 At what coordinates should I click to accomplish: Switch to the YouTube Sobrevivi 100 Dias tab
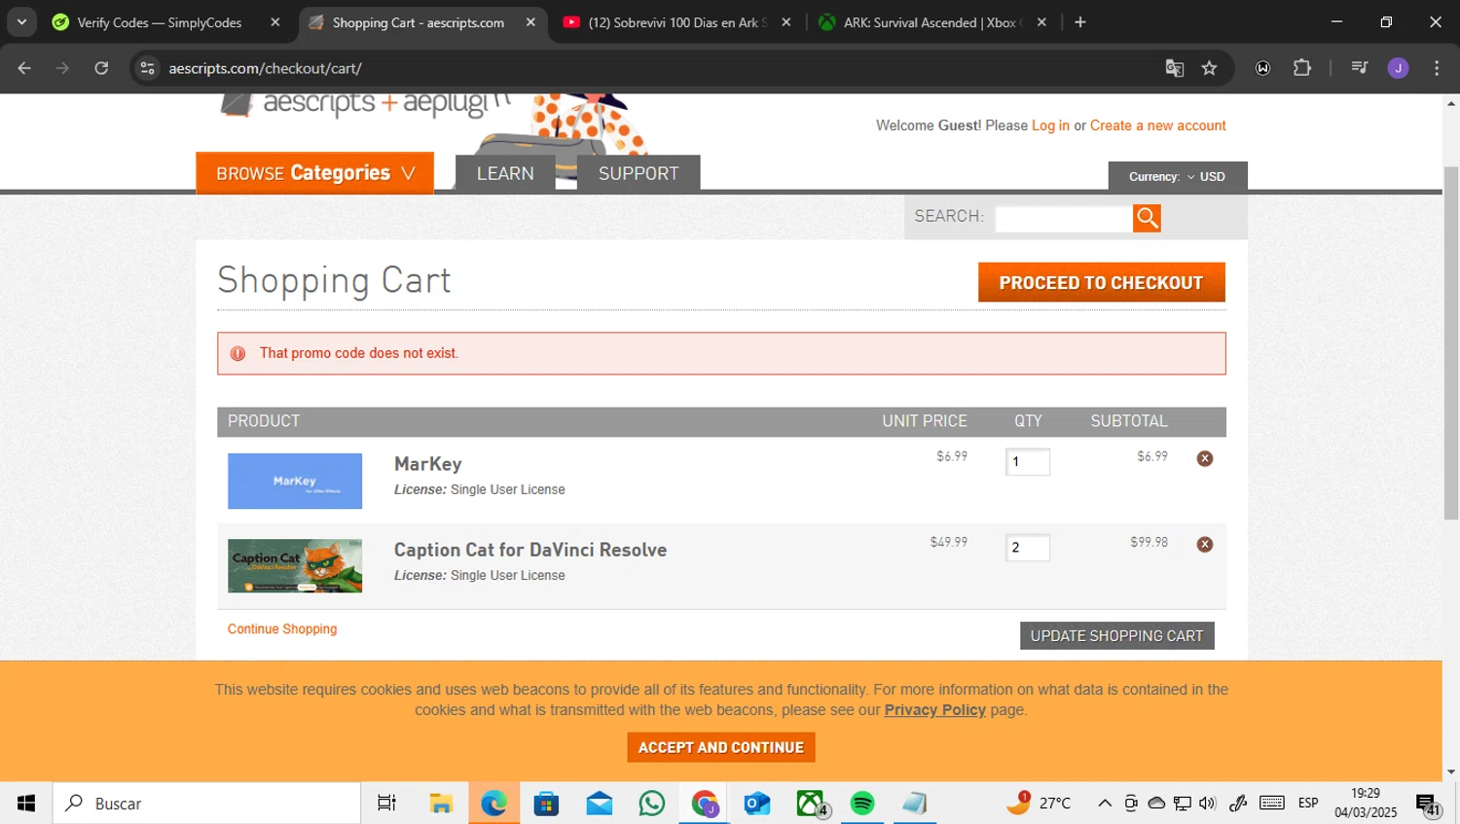(677, 22)
